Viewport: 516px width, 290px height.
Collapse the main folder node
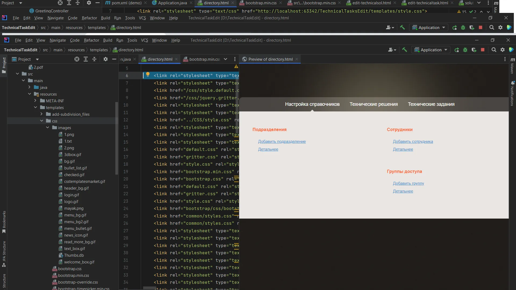tap(23, 81)
